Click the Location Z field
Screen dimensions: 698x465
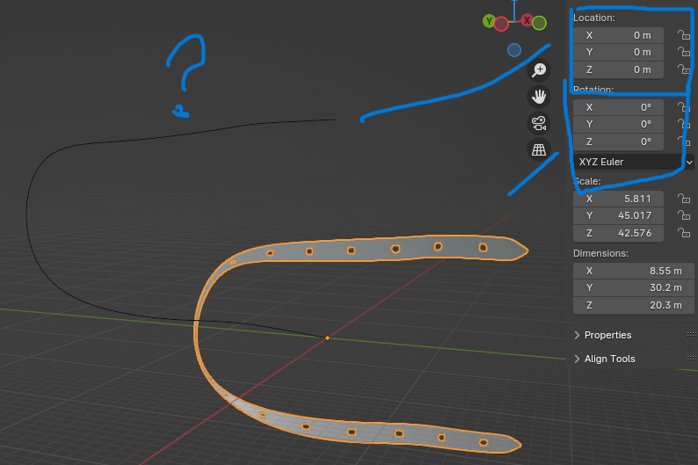618,69
